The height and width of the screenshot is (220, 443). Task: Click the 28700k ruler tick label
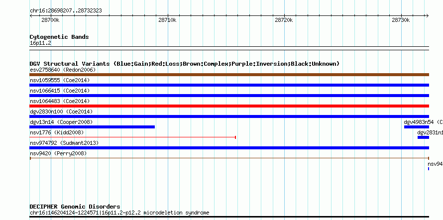tap(50, 20)
